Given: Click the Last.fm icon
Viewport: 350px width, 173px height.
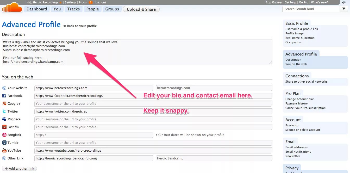Looking at the screenshot, I should [x=4, y=127].
